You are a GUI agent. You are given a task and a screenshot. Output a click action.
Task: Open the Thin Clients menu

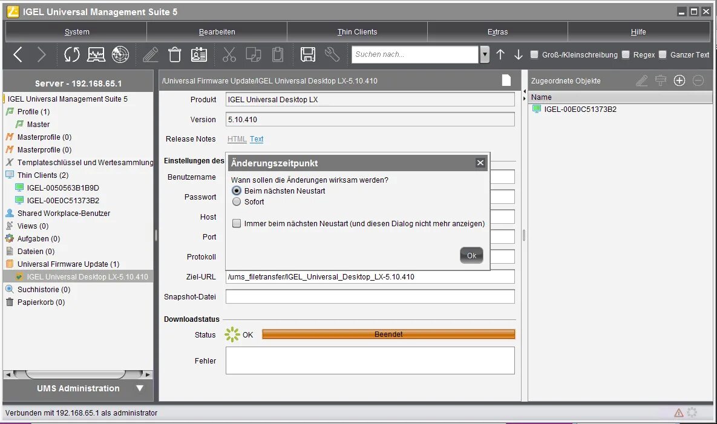click(x=357, y=31)
